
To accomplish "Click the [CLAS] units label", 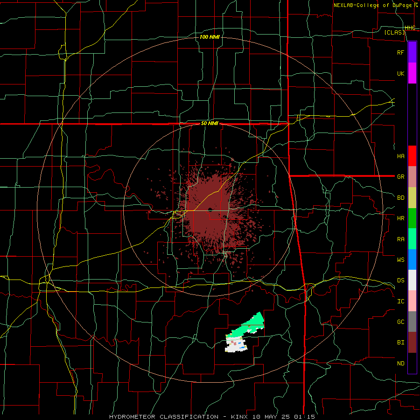I will (394, 33).
